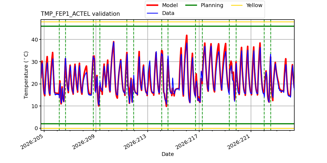Click the Date x-axis label

coord(168,154)
